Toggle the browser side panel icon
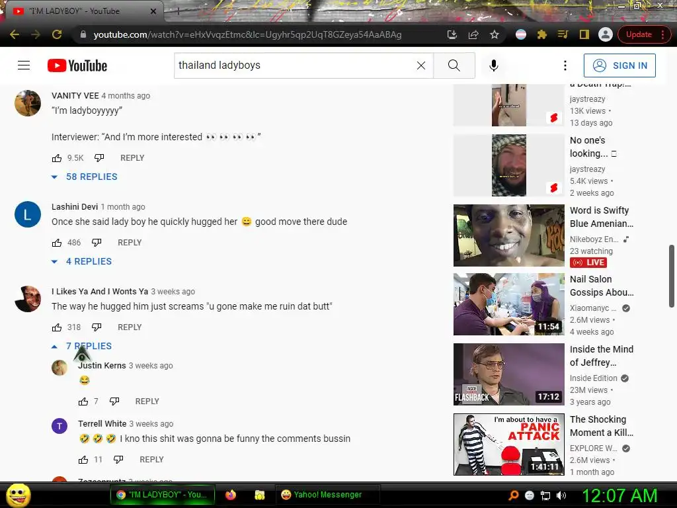The height and width of the screenshot is (508, 677). tap(584, 34)
